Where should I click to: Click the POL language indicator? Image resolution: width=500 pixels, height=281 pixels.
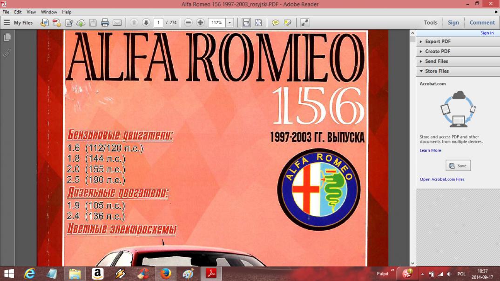click(x=461, y=274)
